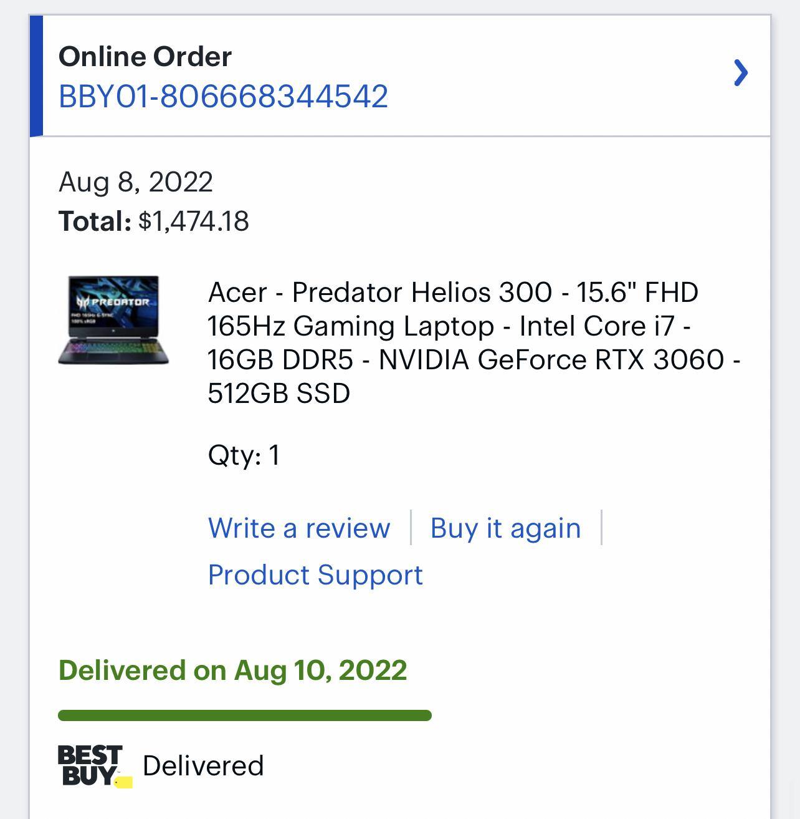Click Write a review
Image resolution: width=800 pixels, height=819 pixels.
pyautogui.click(x=299, y=528)
